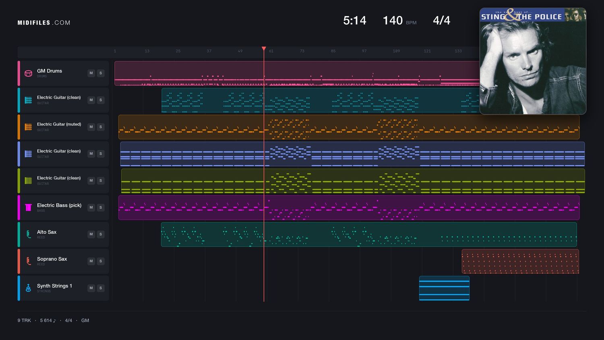604x340 pixels.
Task: Jump to bar 73 on the ruler
Action: pos(302,51)
